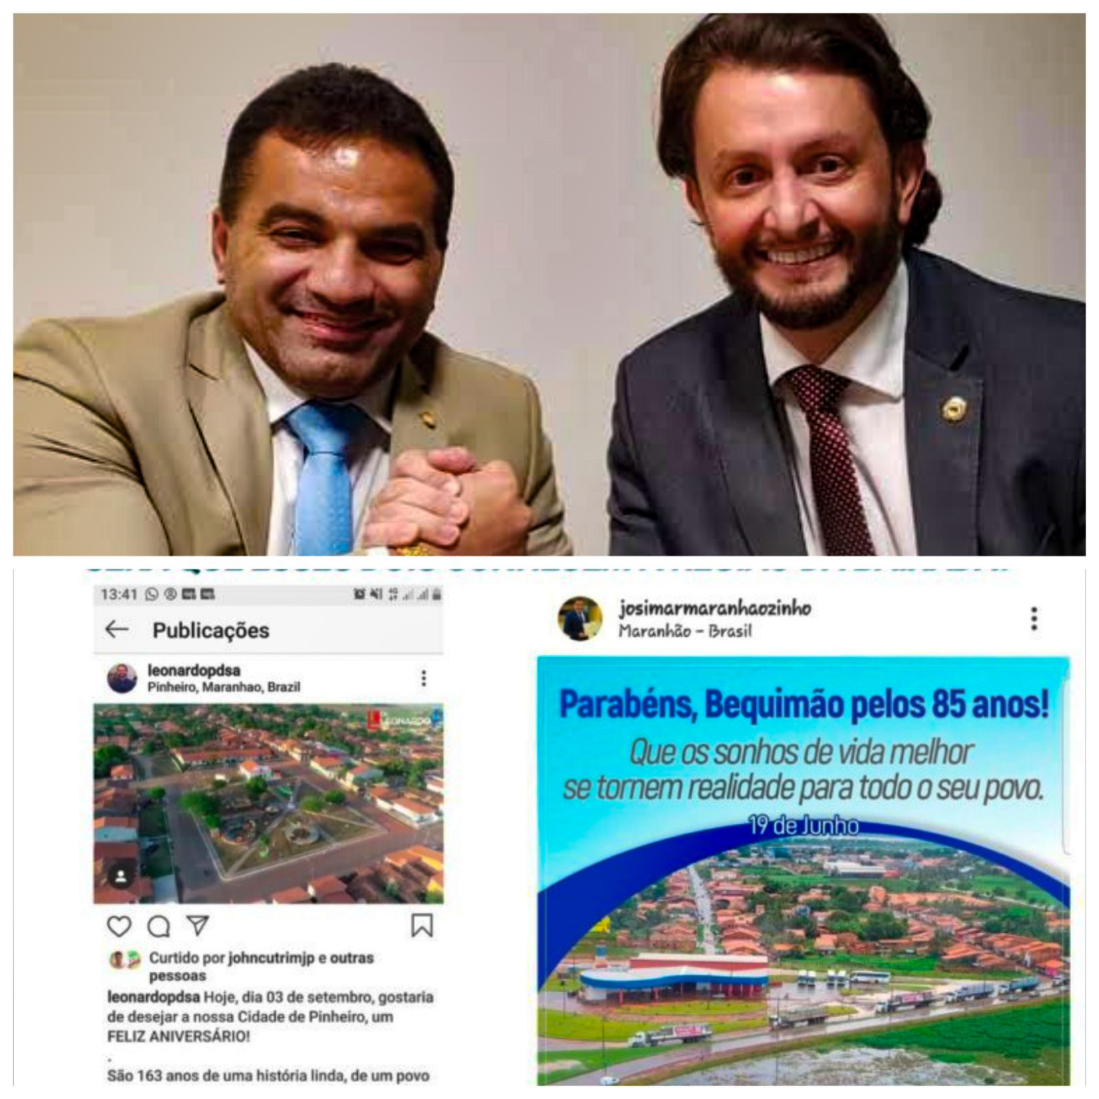Open comments using the speech bubble icon
Viewport: 1099px width, 1099px height.
coord(159,927)
